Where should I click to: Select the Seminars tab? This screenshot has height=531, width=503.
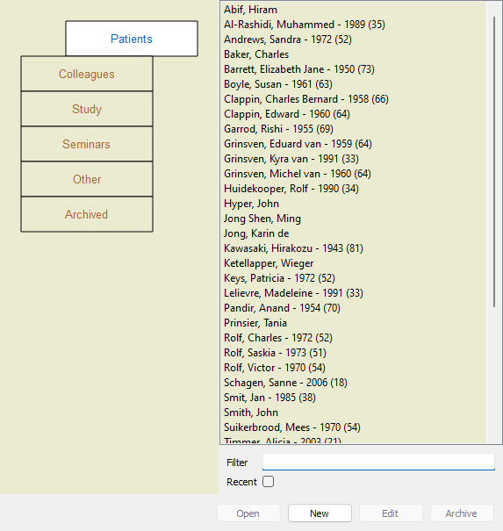point(87,144)
